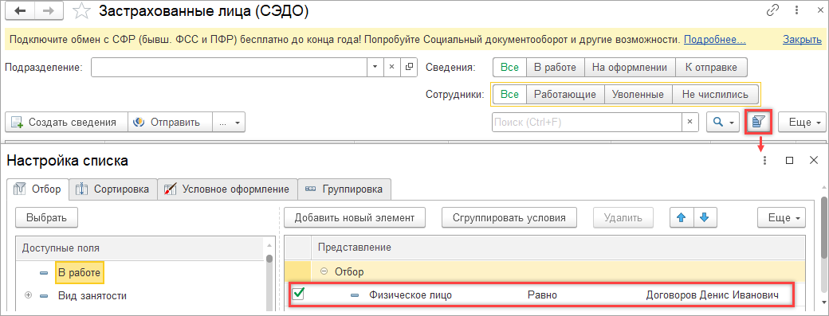The height and width of the screenshot is (316, 829).
Task: Click the Выбрать button
Action: [x=46, y=217]
